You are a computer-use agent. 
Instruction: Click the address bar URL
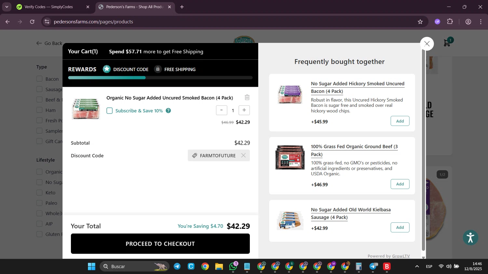[x=93, y=22]
